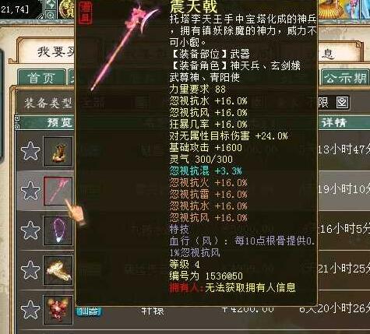Click the 预览 column header

[59, 122]
